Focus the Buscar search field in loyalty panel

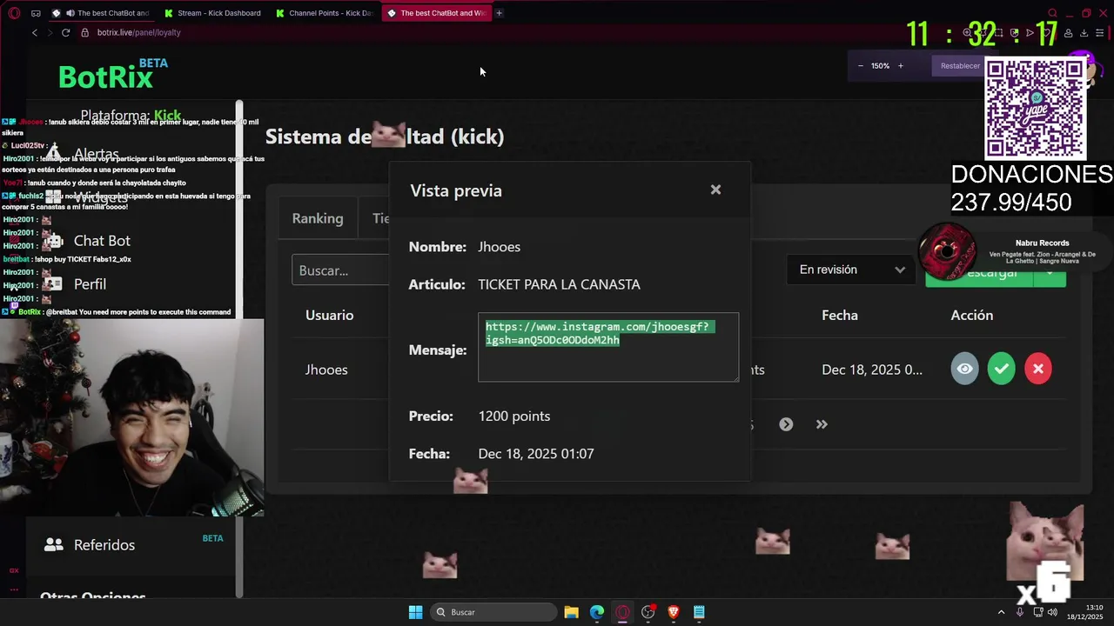(340, 270)
